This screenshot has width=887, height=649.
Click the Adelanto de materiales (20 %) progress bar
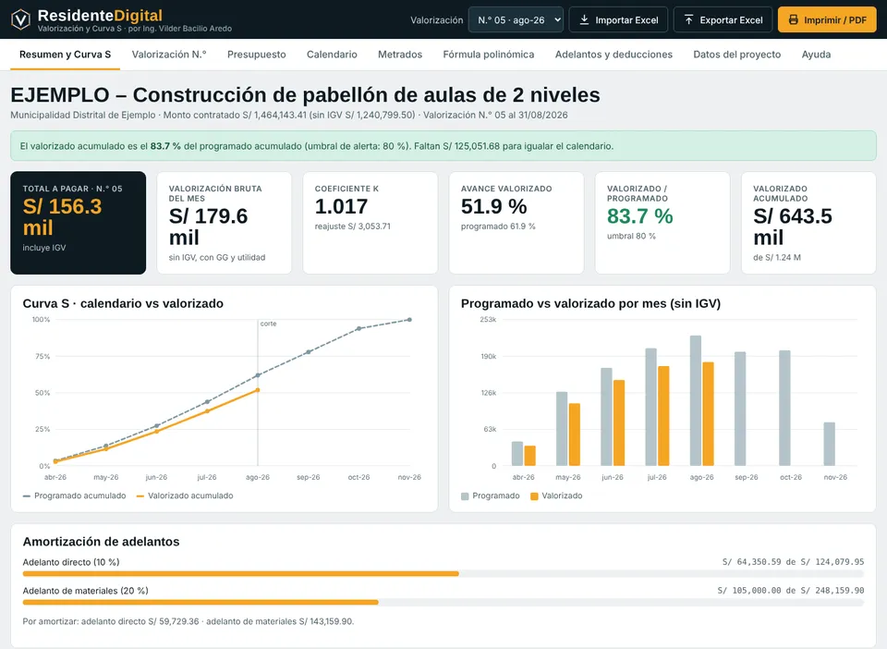tap(443, 602)
